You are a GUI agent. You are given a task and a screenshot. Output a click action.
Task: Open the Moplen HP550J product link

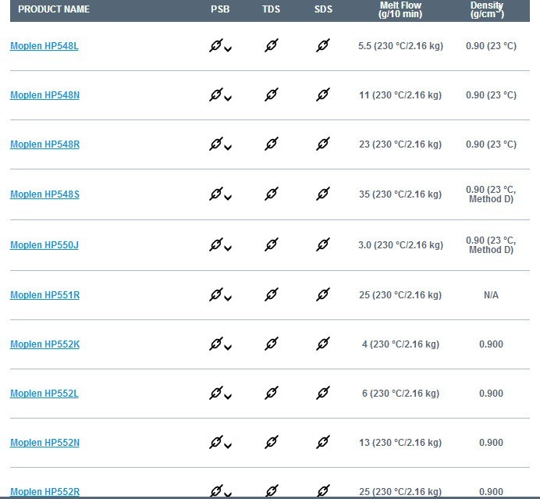pyautogui.click(x=44, y=245)
